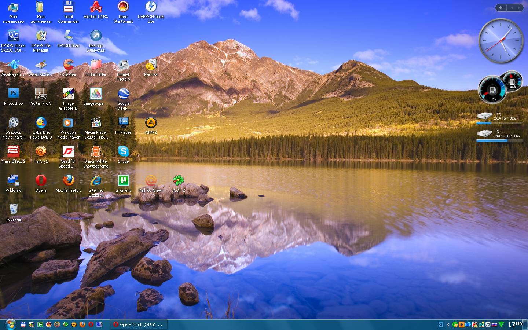The image size is (528, 330).
Task: Open the Windows Start menu orb
Action: click(10, 324)
